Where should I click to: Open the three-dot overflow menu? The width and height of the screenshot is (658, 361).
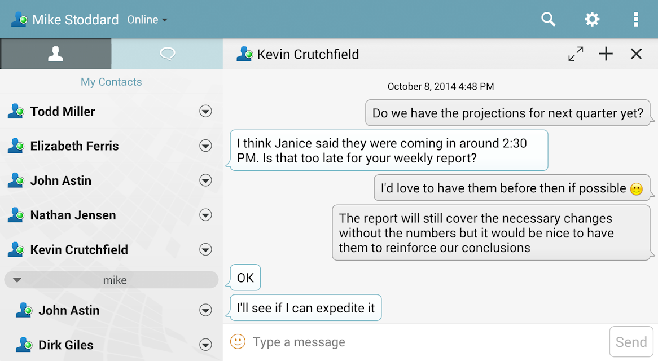[x=636, y=19]
